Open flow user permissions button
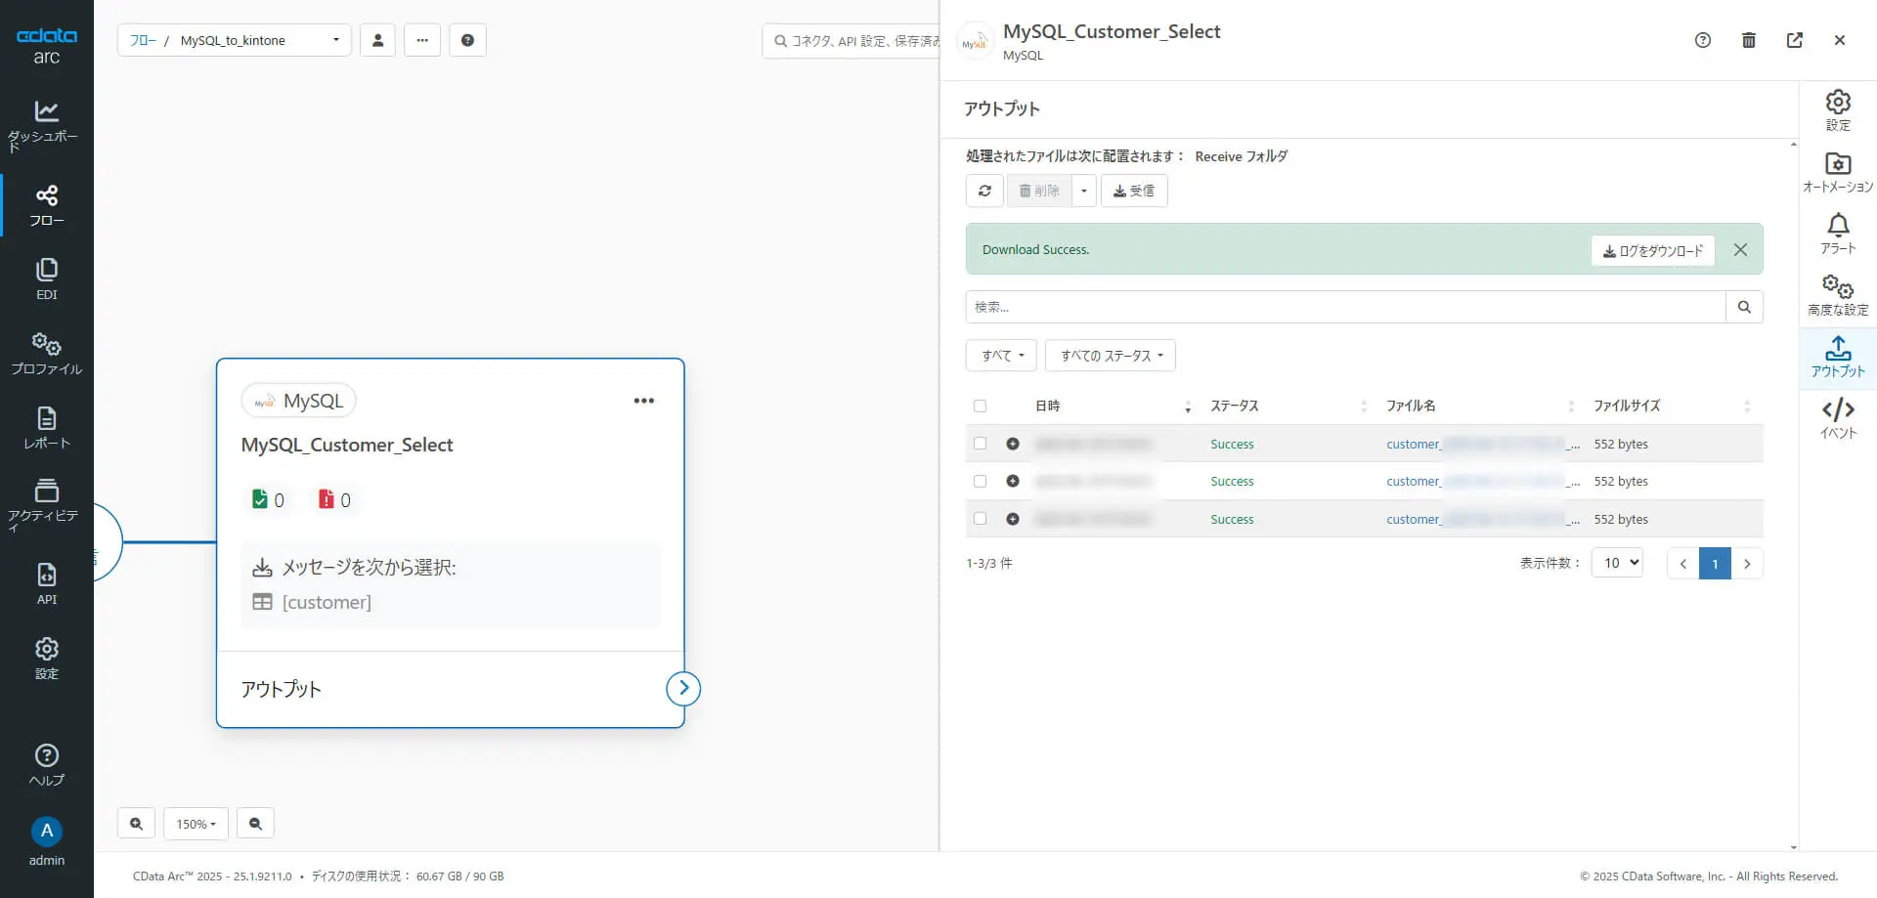This screenshot has width=1877, height=898. pyautogui.click(x=377, y=40)
